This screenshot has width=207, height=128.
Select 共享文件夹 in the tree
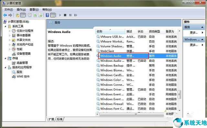[24, 40]
